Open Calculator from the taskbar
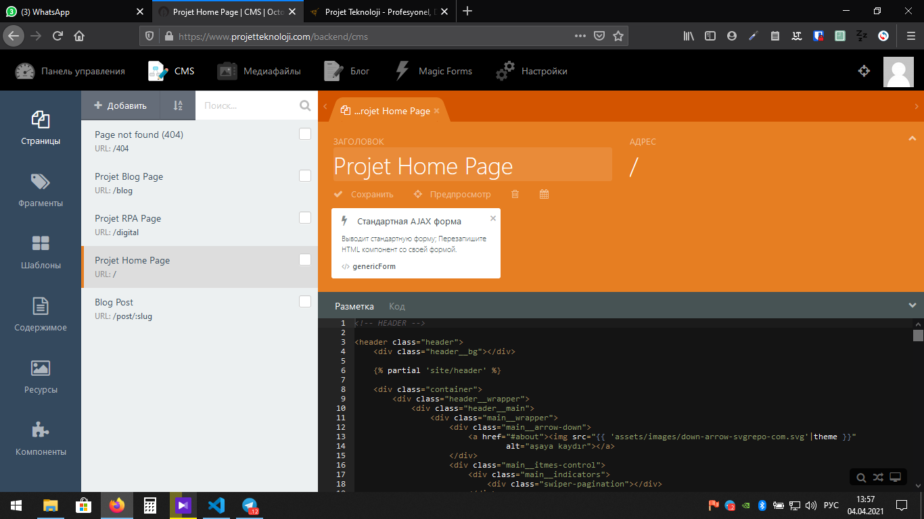 point(150,505)
